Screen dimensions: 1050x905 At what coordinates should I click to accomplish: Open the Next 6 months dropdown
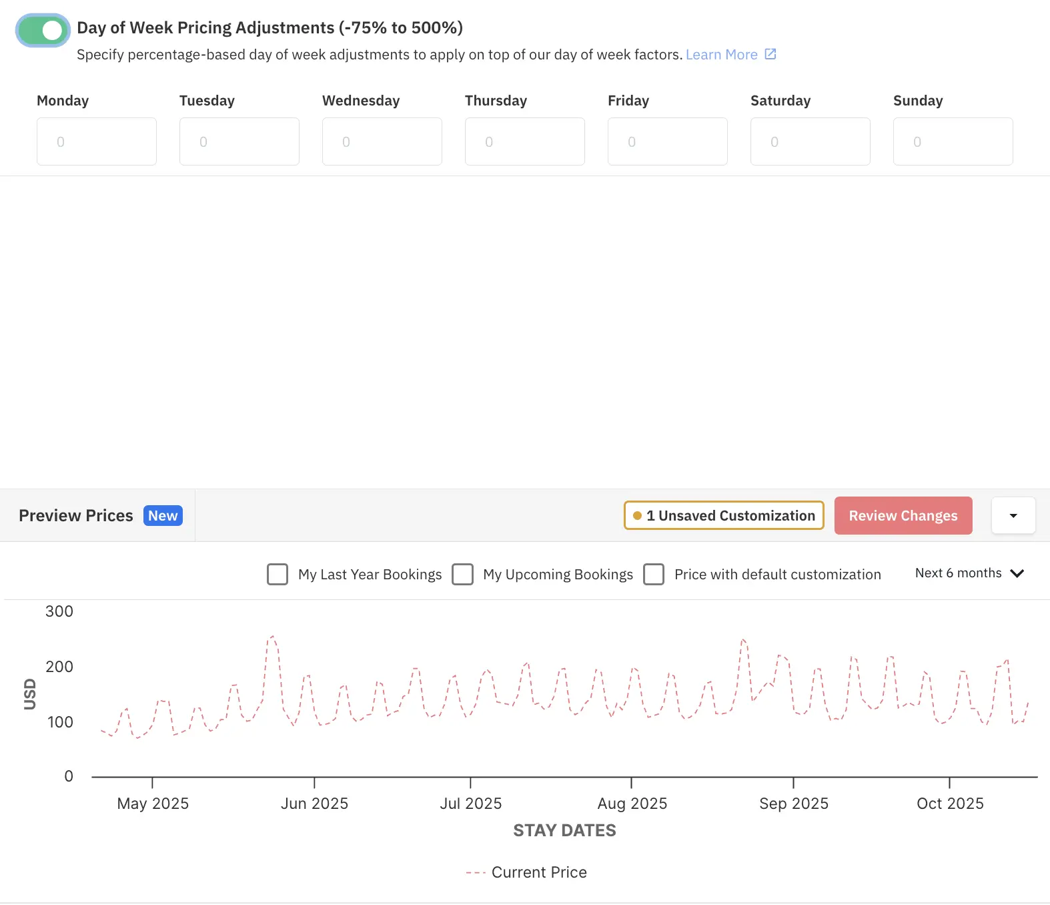[x=969, y=573]
